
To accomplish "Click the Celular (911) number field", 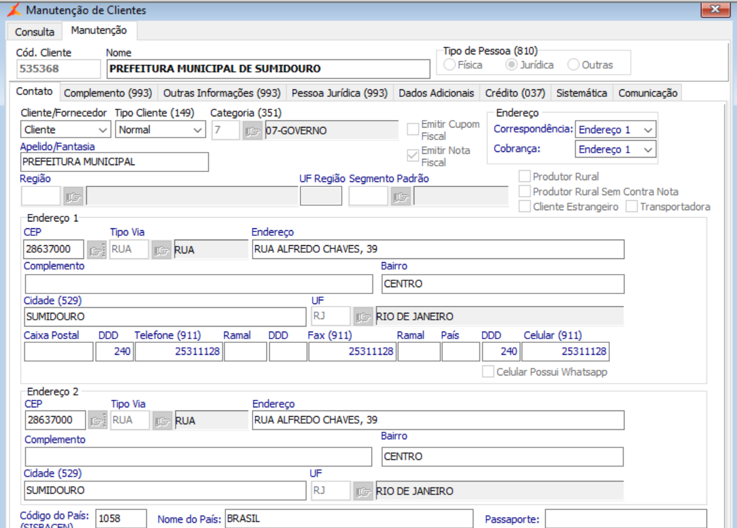I will [566, 352].
